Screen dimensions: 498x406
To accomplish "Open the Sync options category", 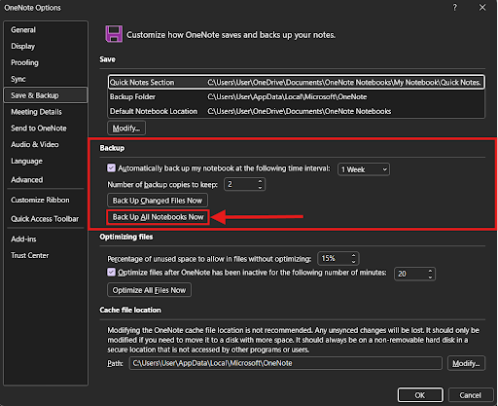I will pyautogui.click(x=18, y=79).
